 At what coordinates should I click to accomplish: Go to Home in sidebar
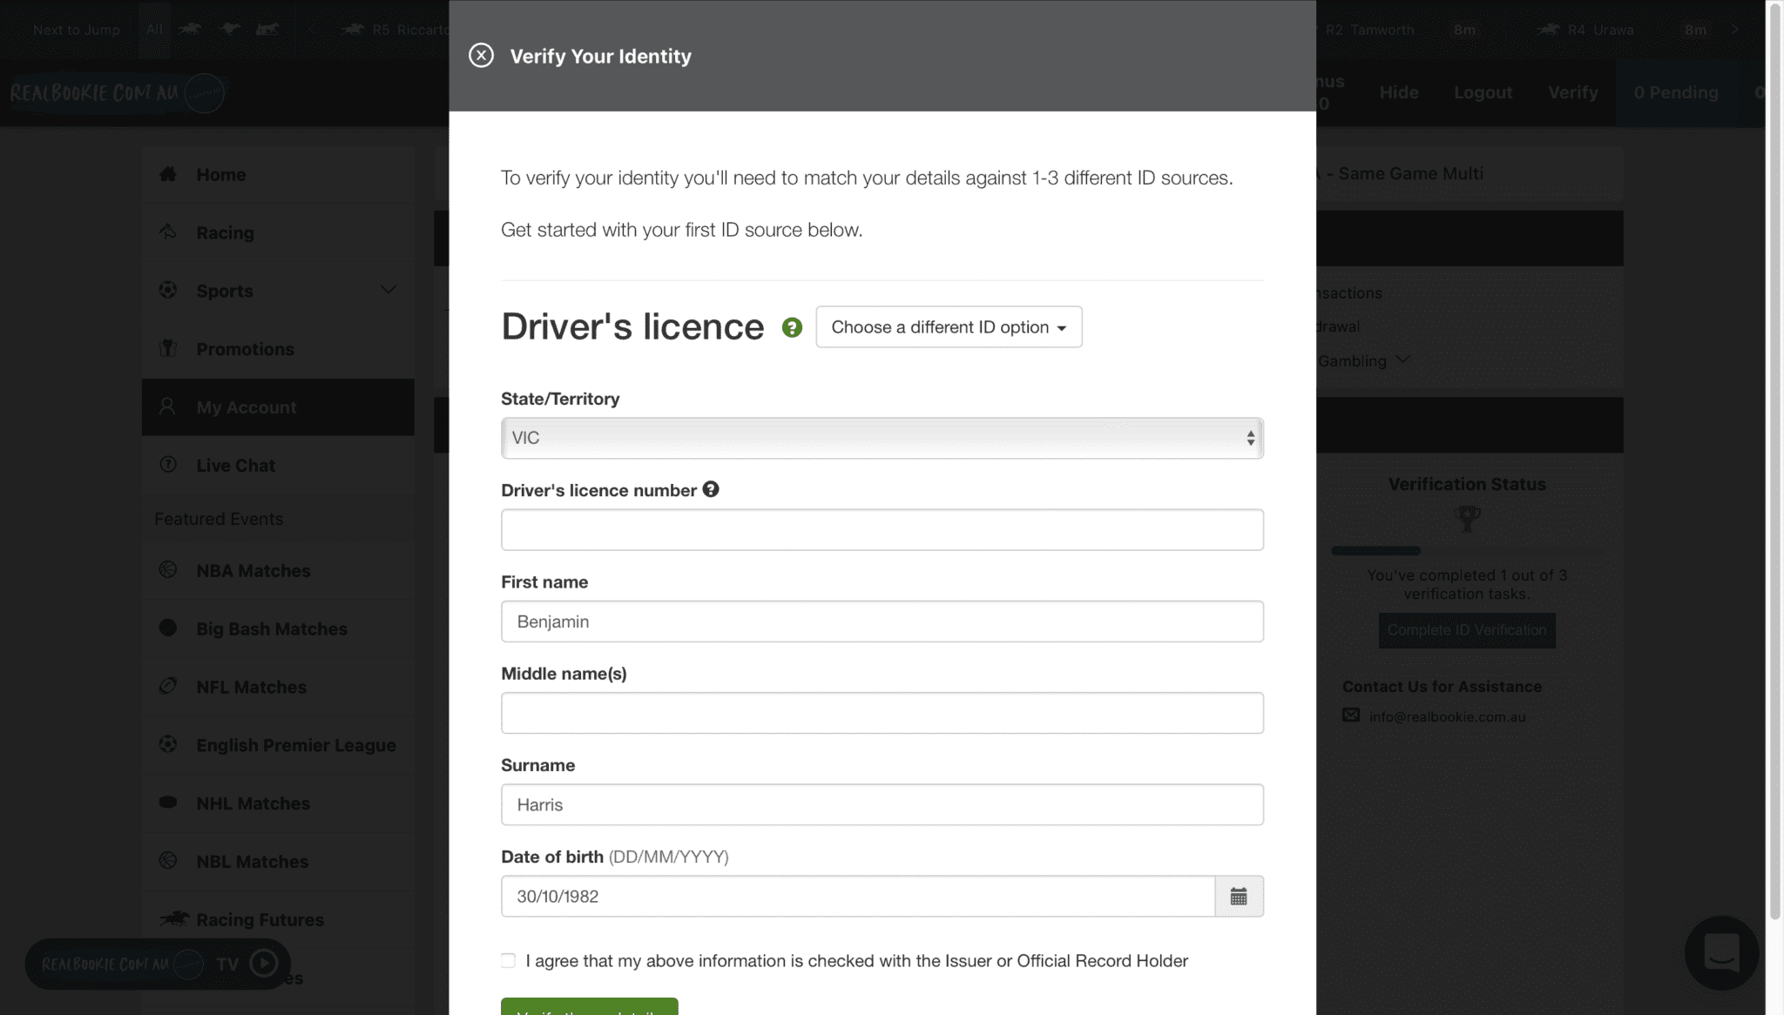click(x=278, y=174)
